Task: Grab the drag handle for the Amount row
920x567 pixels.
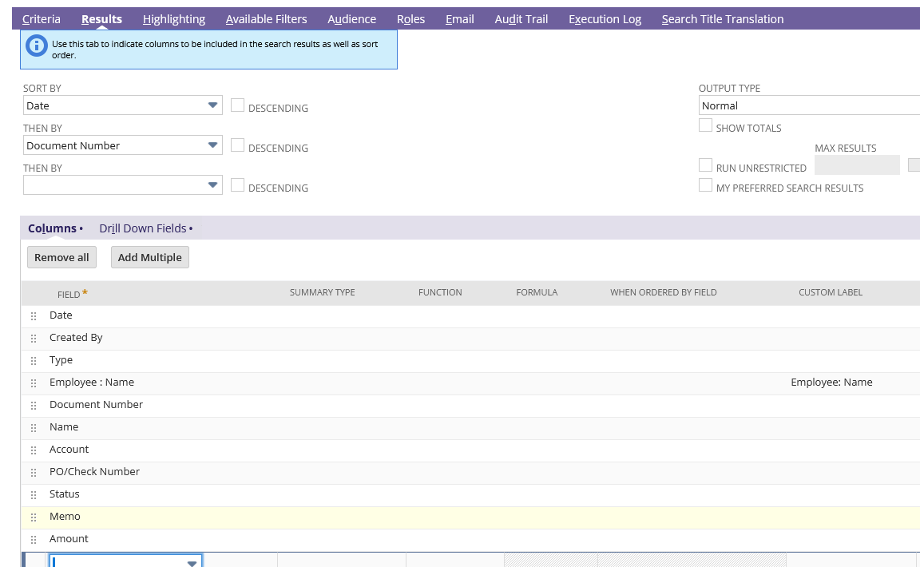Action: pos(34,539)
